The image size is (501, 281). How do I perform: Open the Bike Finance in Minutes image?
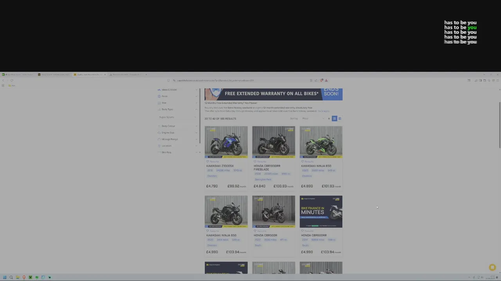321,212
